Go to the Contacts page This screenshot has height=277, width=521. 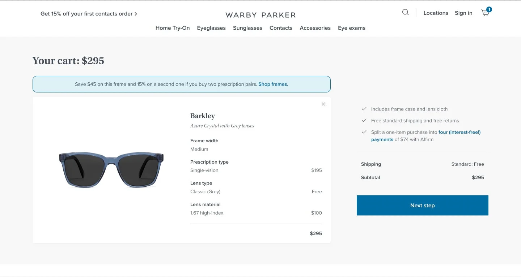coord(281,28)
